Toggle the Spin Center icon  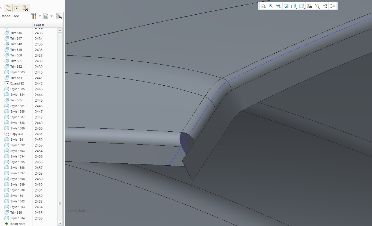333,6
